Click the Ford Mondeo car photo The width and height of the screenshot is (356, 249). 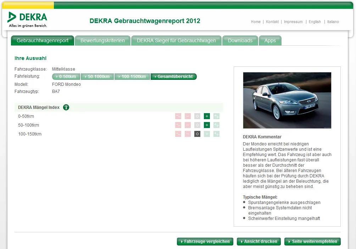point(287,100)
